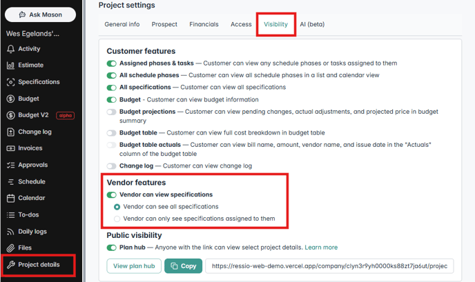Open the AI (beta) tab
475x282 pixels.
point(312,24)
